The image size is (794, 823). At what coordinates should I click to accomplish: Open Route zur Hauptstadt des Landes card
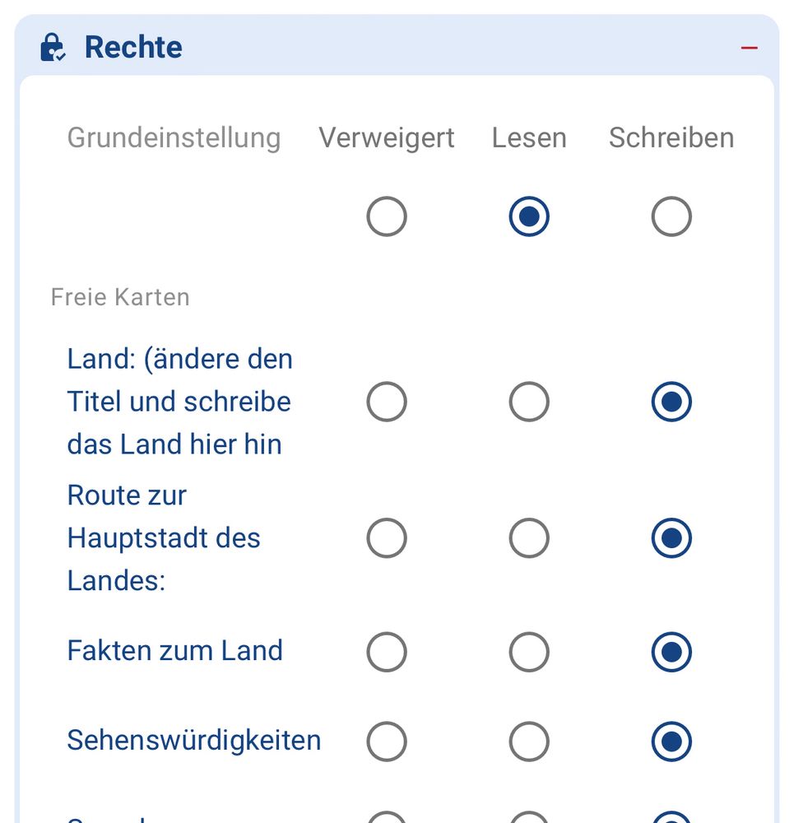(x=164, y=538)
